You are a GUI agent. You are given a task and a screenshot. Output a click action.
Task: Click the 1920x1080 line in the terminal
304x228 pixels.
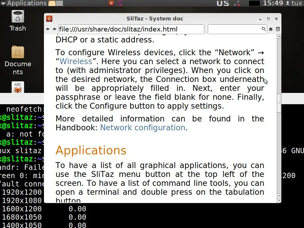tap(22, 200)
